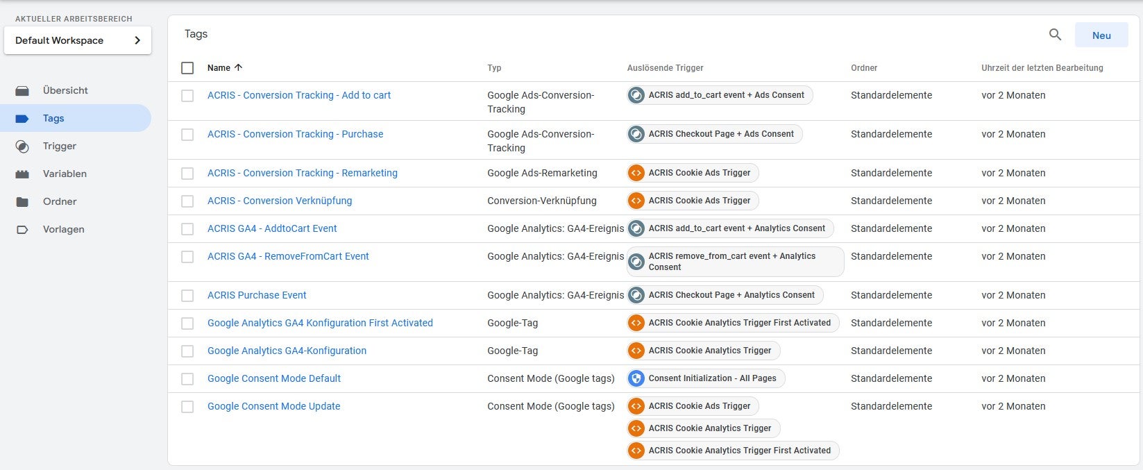
Task: Check ACRIS Purchase Event row
Action: 187,296
